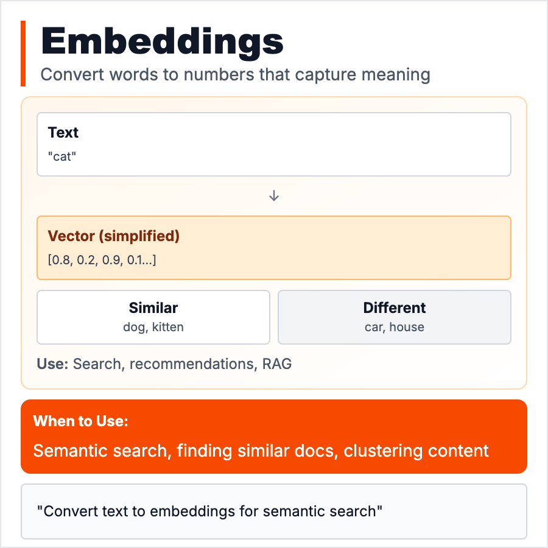Click the "dog, kitten" examples text
This screenshot has height=548, width=548.
pyautogui.click(x=153, y=327)
